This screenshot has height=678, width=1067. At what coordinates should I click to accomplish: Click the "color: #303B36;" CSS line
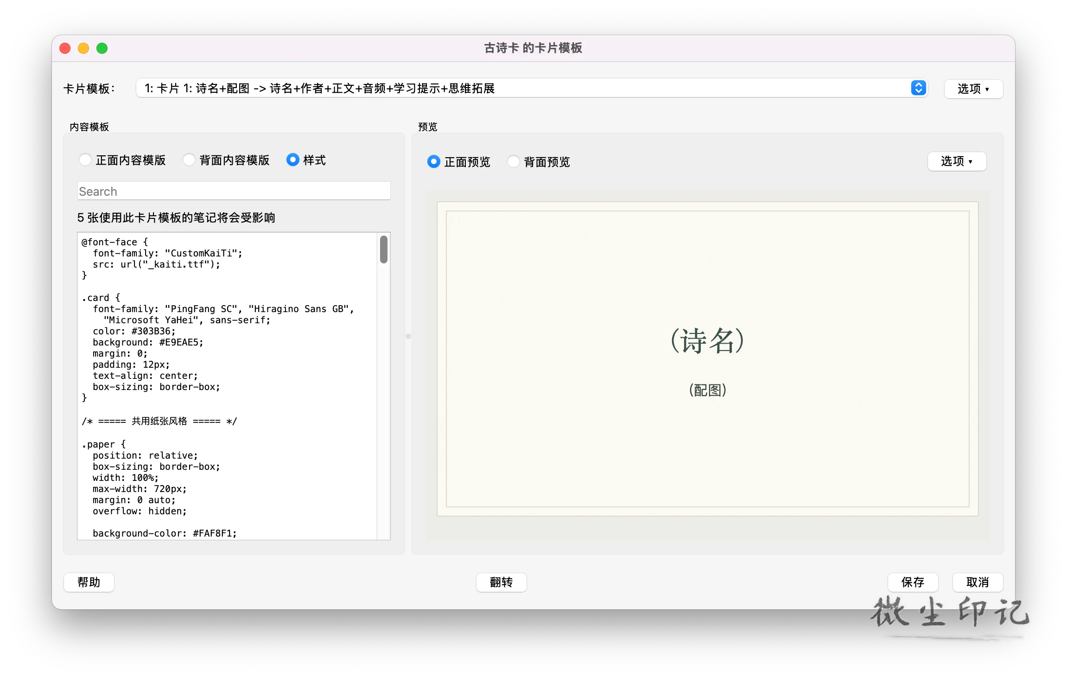[x=134, y=331]
